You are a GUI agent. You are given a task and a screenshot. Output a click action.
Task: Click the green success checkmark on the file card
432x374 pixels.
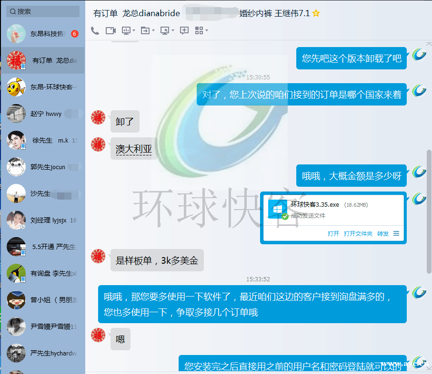click(x=285, y=215)
